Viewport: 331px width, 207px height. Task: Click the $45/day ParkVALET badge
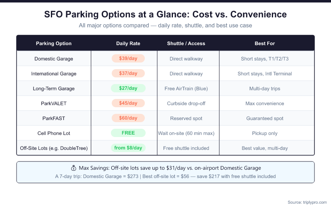click(128, 103)
